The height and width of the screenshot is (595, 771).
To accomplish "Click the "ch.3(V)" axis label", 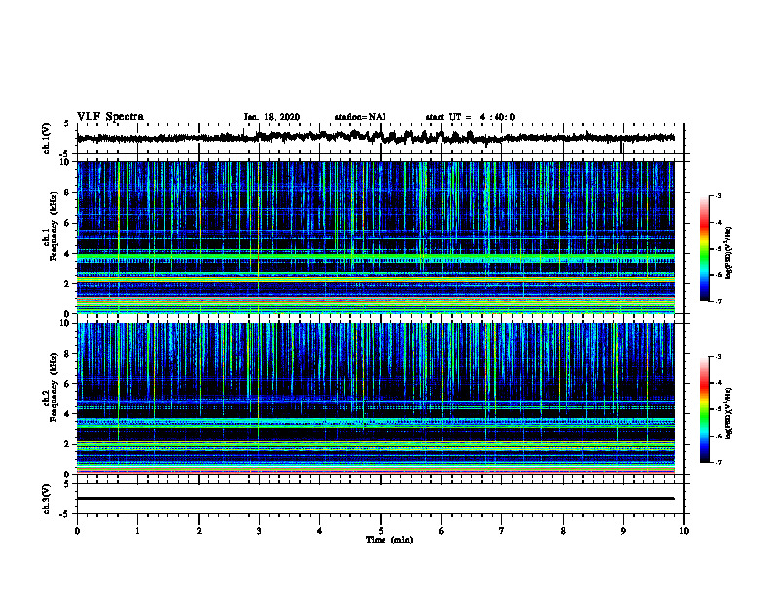I will [x=47, y=499].
